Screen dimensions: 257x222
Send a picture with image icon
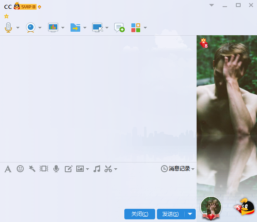[x=80, y=169]
